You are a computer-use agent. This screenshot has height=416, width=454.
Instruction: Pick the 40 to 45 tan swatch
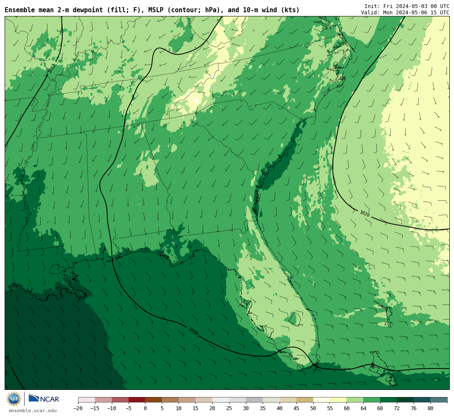click(288, 400)
